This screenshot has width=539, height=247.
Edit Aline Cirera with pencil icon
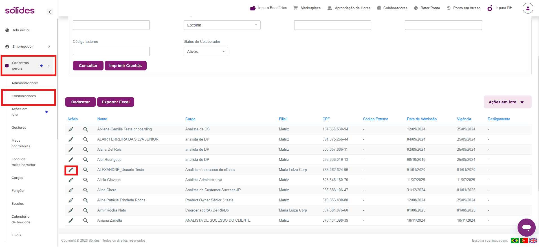(71, 190)
